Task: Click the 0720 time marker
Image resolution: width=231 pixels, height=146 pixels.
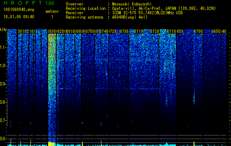Action: 155,31
